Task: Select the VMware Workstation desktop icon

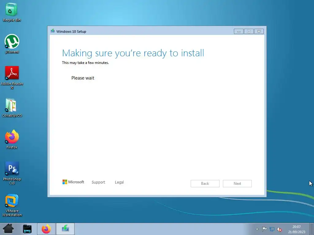Action: pyautogui.click(x=12, y=205)
